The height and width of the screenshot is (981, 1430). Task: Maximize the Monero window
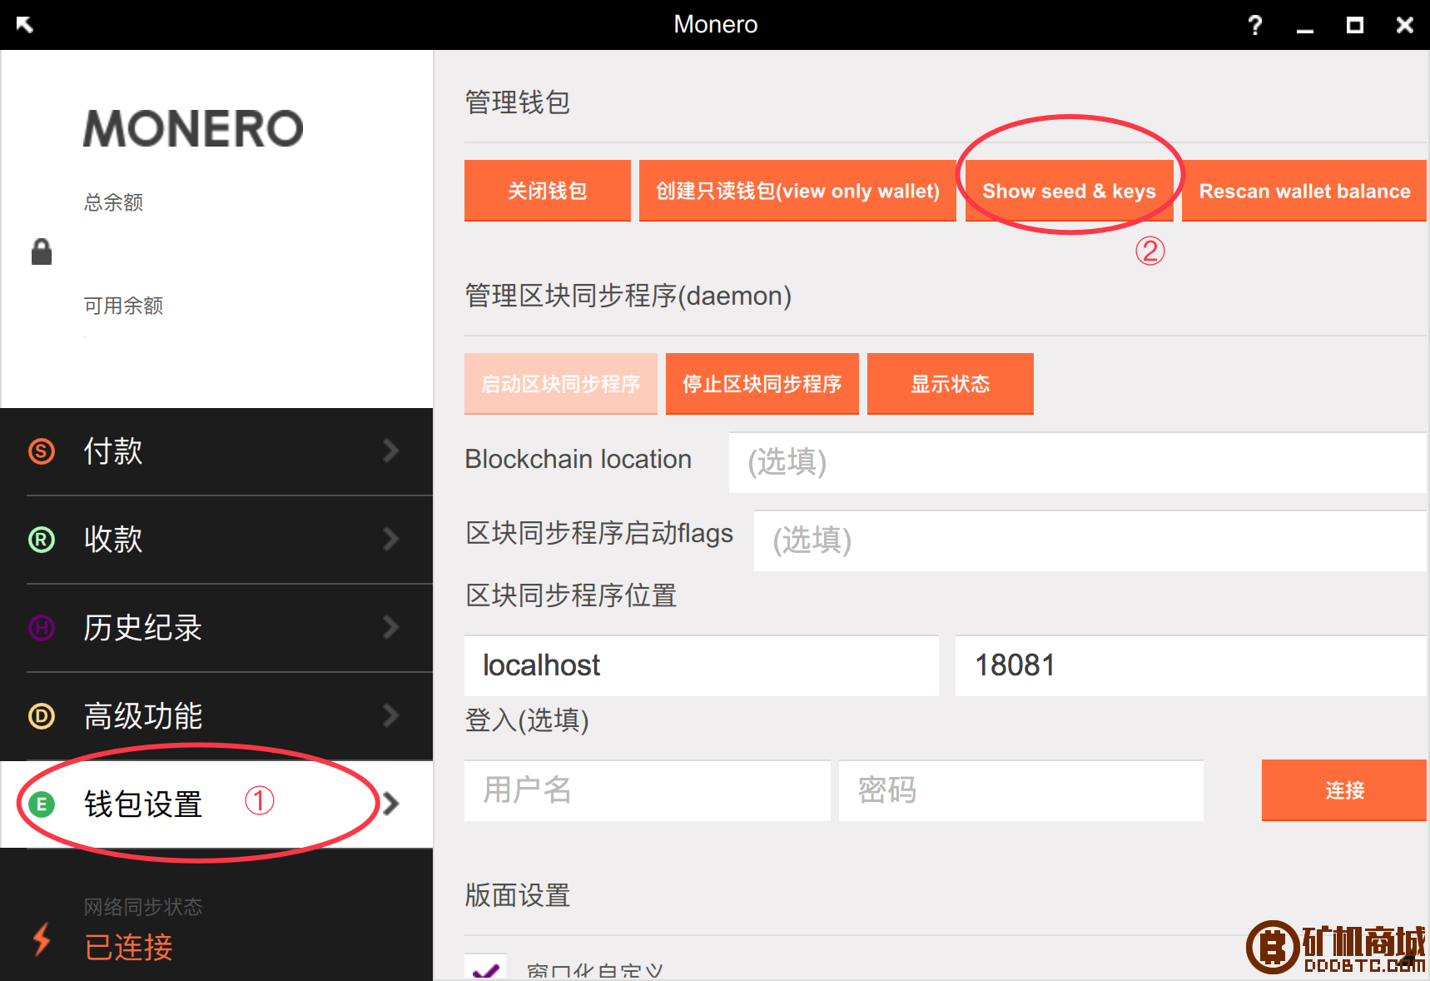pyautogui.click(x=1355, y=25)
